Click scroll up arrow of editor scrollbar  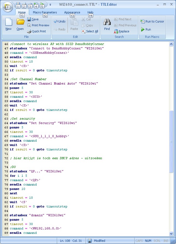coord(171,44)
